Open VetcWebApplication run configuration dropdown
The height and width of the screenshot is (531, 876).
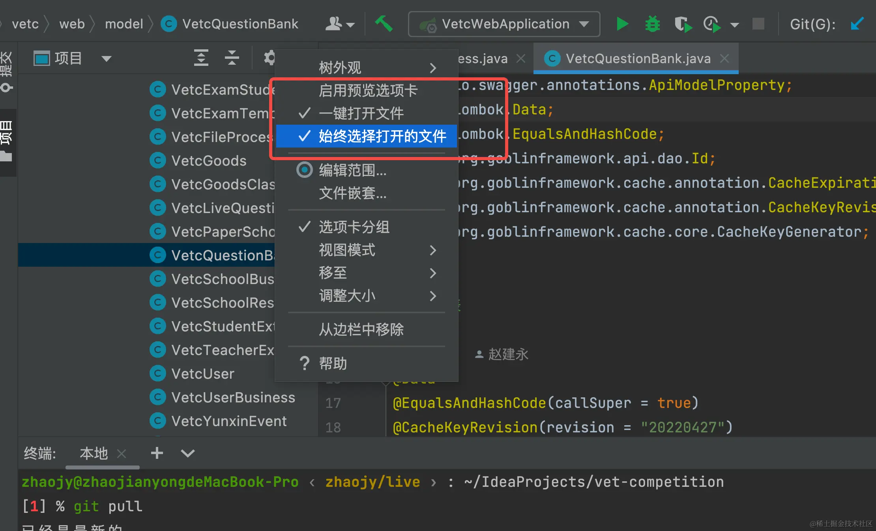[504, 24]
